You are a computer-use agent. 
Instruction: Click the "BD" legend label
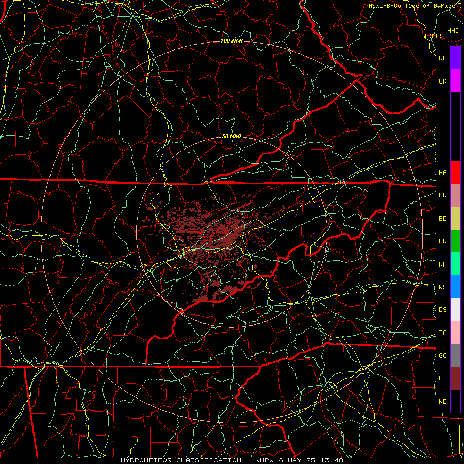coord(443,219)
